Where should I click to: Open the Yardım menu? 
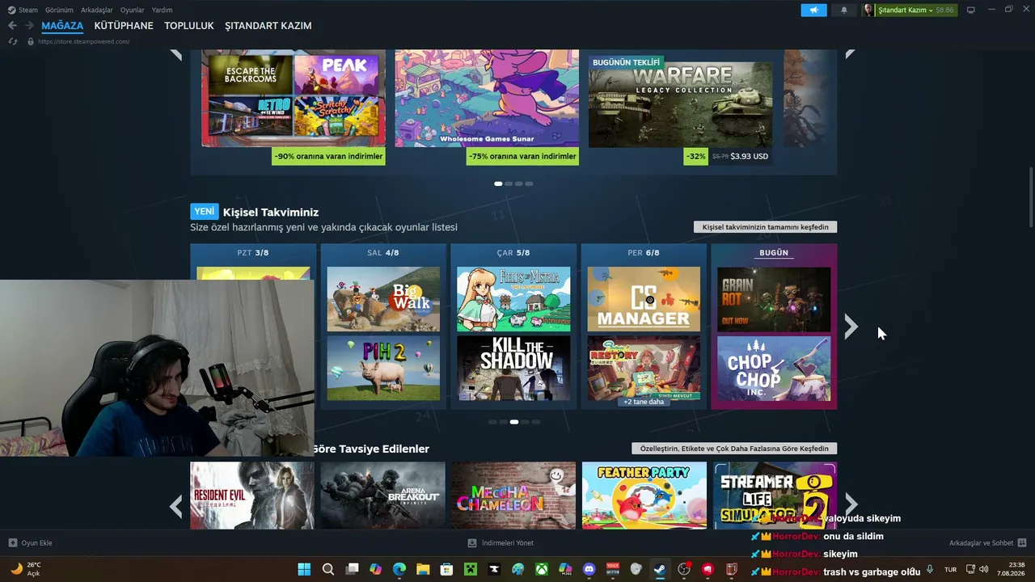(163, 10)
